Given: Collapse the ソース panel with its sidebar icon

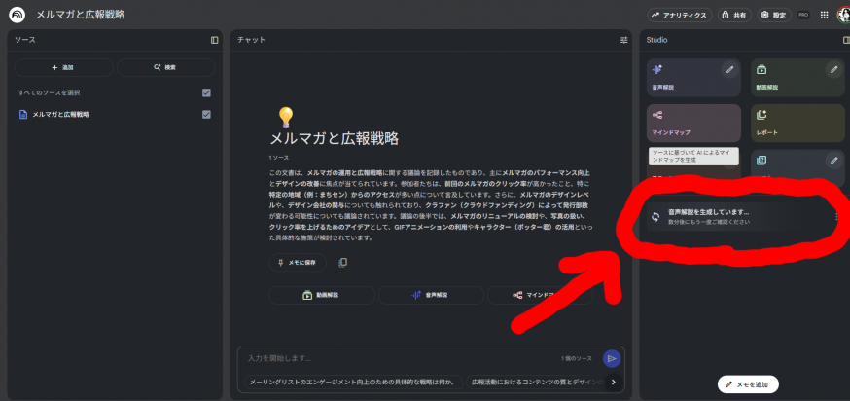Looking at the screenshot, I should [214, 40].
